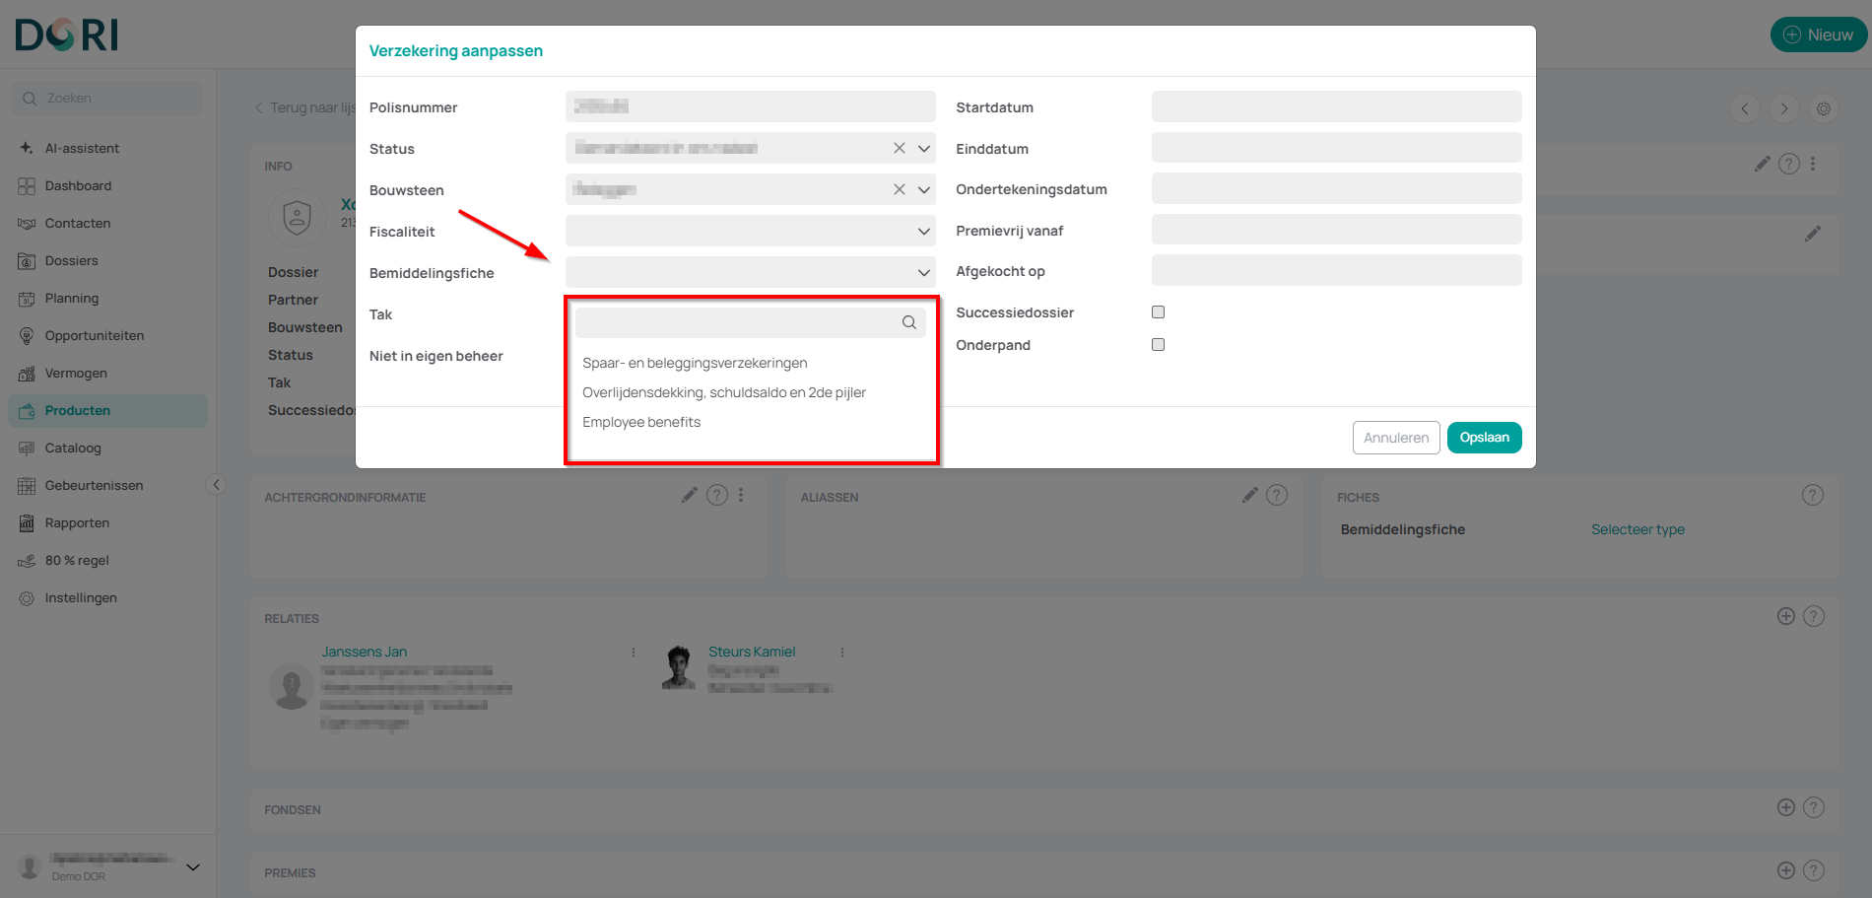Save changes with the Opslaan button
The height and width of the screenshot is (898, 1872).
(1484, 438)
